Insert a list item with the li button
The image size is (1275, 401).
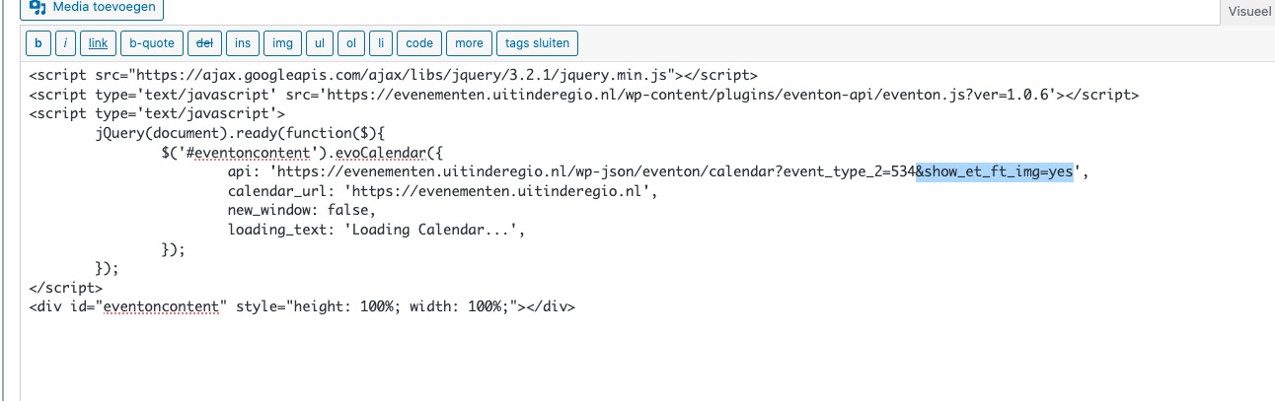tap(382, 43)
